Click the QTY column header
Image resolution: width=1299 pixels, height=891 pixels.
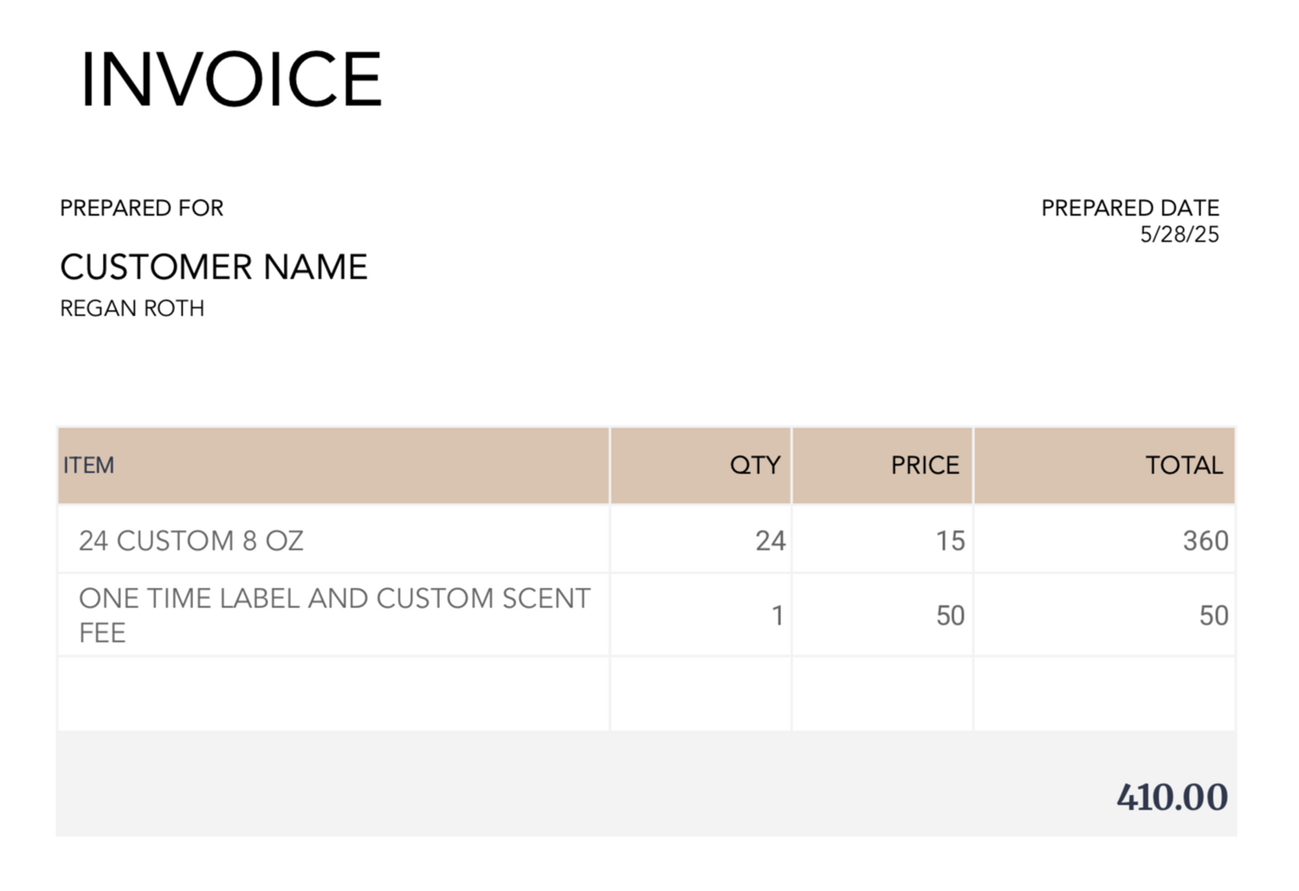click(701, 465)
